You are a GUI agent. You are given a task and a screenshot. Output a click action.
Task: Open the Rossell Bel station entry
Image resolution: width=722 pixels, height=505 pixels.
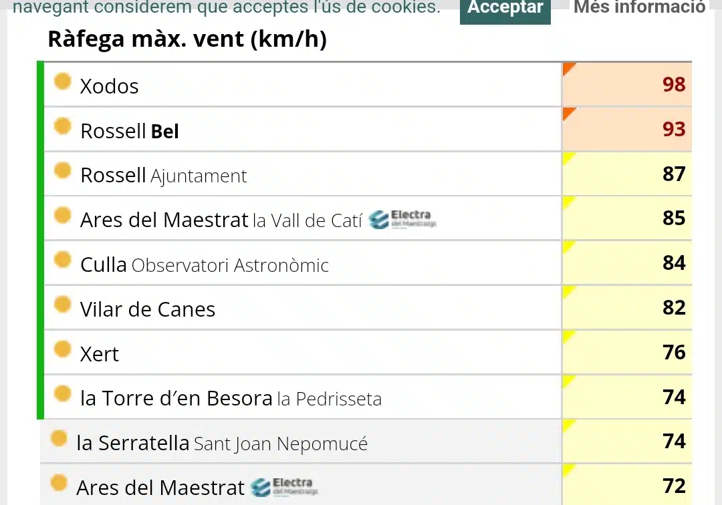pyautogui.click(x=130, y=131)
